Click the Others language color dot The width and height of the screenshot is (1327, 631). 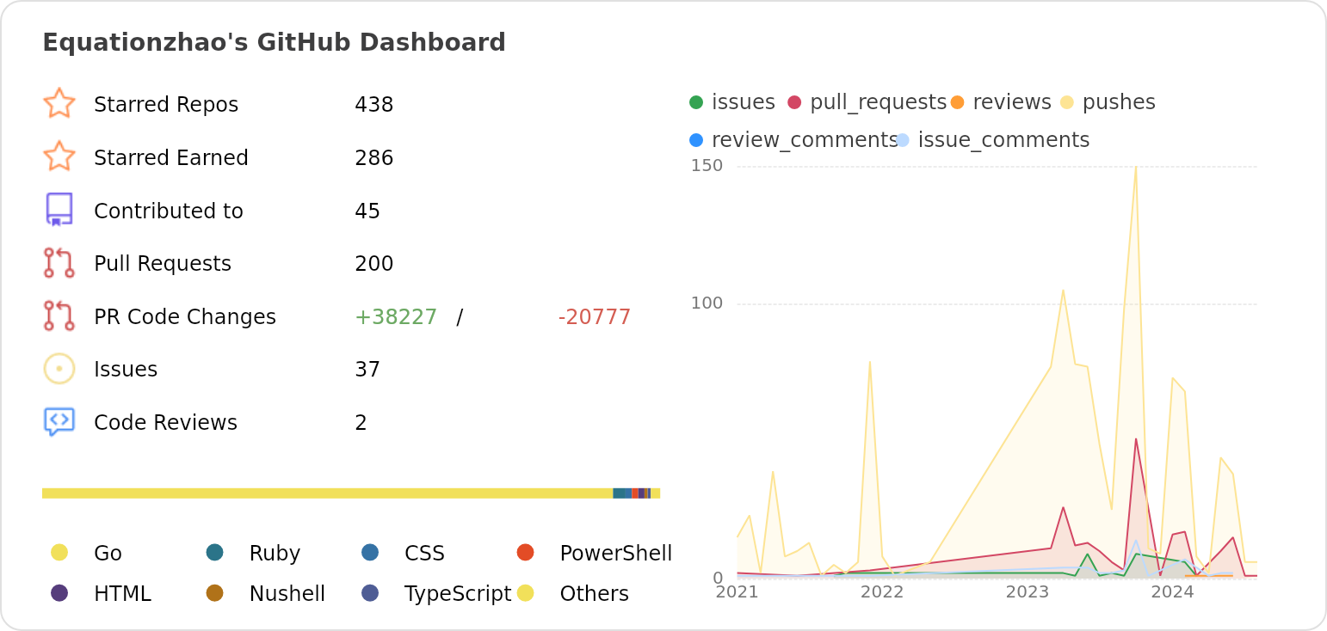(526, 592)
